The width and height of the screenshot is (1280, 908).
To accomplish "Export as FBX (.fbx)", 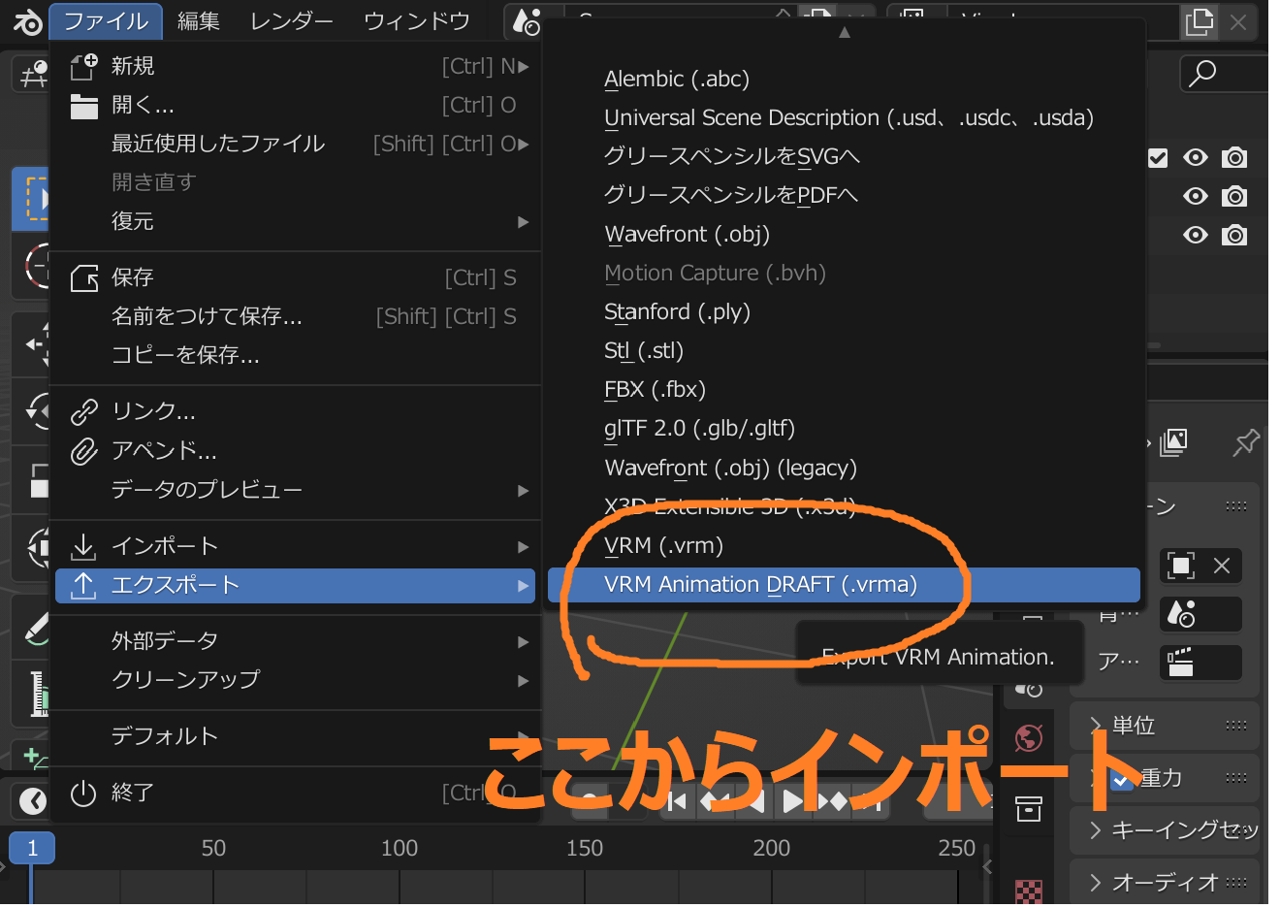I will point(844,390).
